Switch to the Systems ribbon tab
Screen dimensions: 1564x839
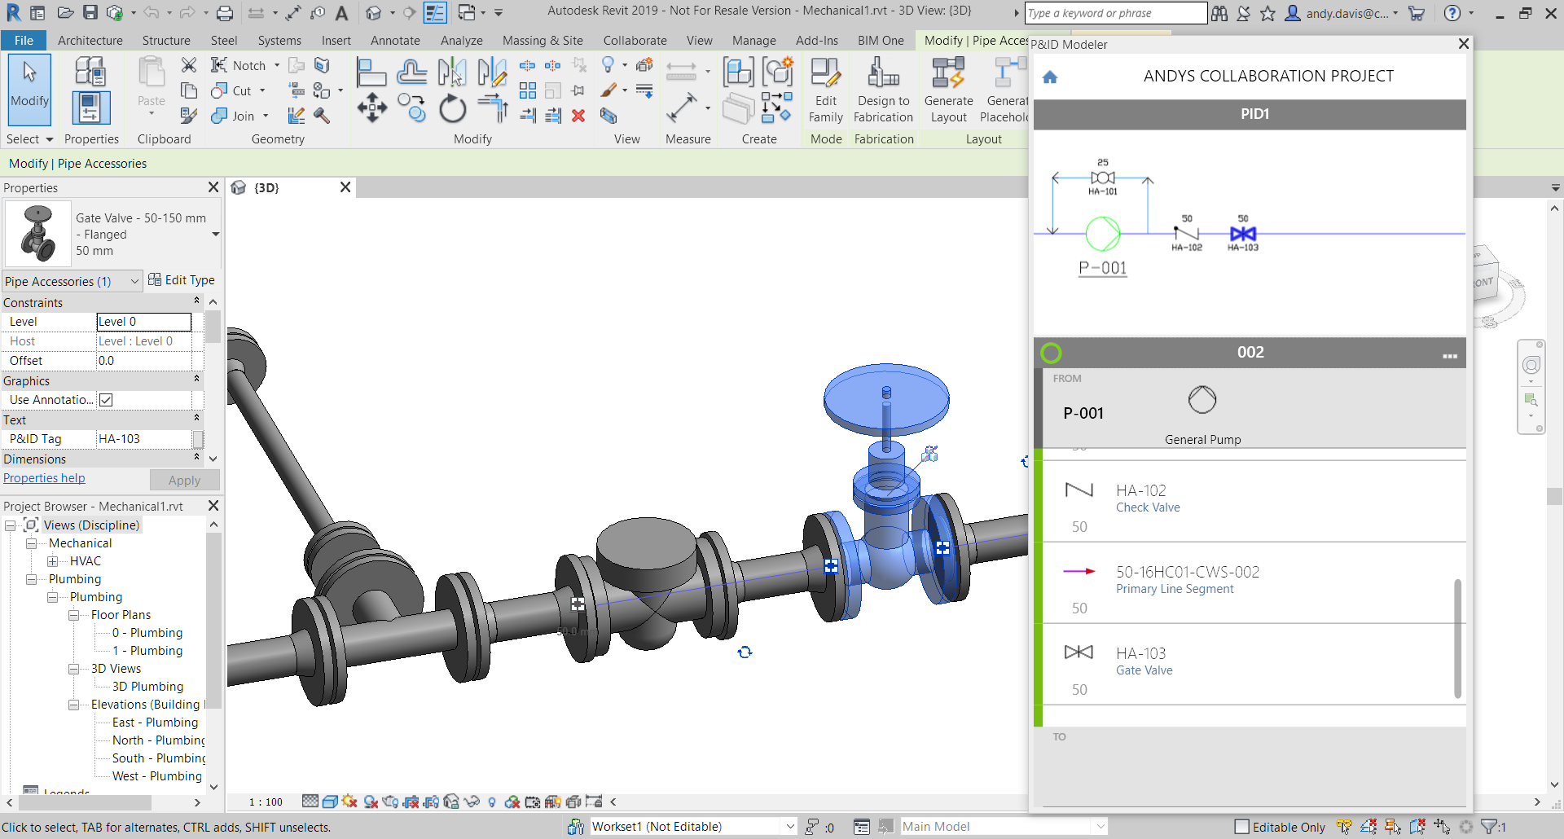[279, 40]
